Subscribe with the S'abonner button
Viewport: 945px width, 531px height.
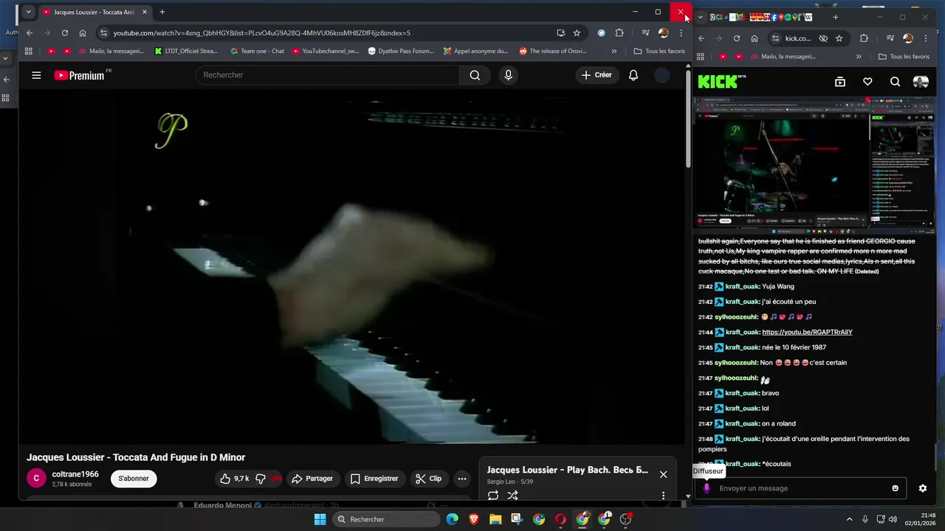(134, 479)
